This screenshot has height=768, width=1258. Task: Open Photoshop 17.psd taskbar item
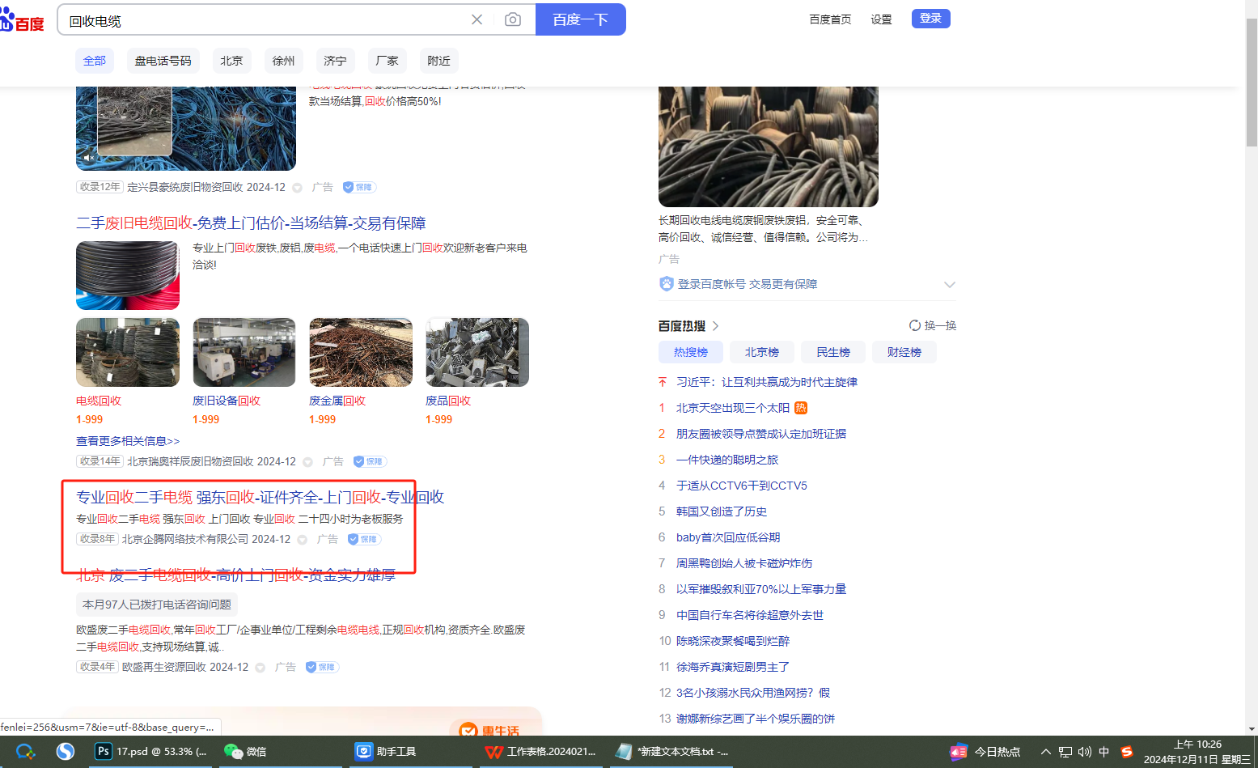[x=150, y=752]
